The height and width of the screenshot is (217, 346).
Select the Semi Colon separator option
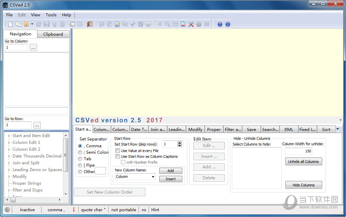coord(80,152)
